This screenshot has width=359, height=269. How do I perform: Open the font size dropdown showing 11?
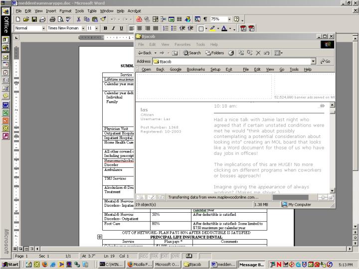(97, 28)
